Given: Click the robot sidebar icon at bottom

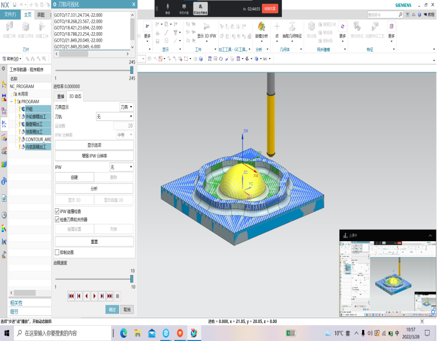Looking at the screenshot, I should (x=4, y=254).
